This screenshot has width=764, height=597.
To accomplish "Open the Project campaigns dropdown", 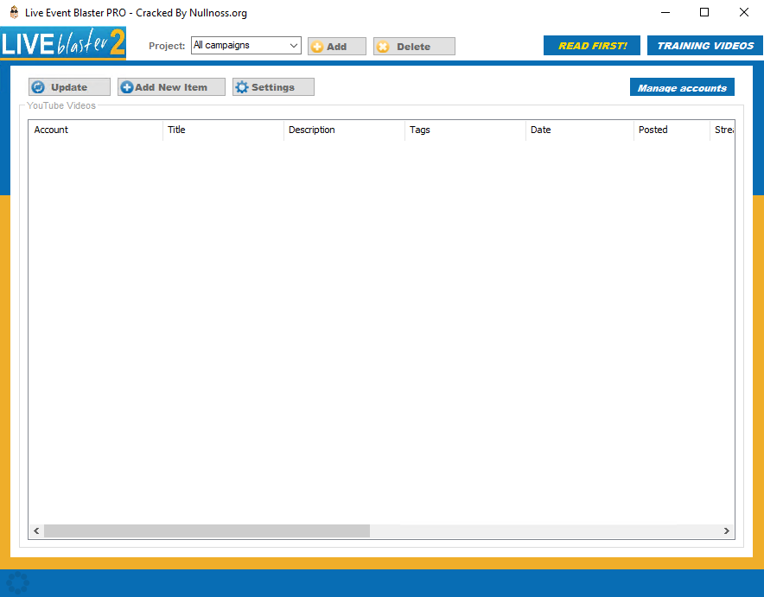I will point(246,45).
